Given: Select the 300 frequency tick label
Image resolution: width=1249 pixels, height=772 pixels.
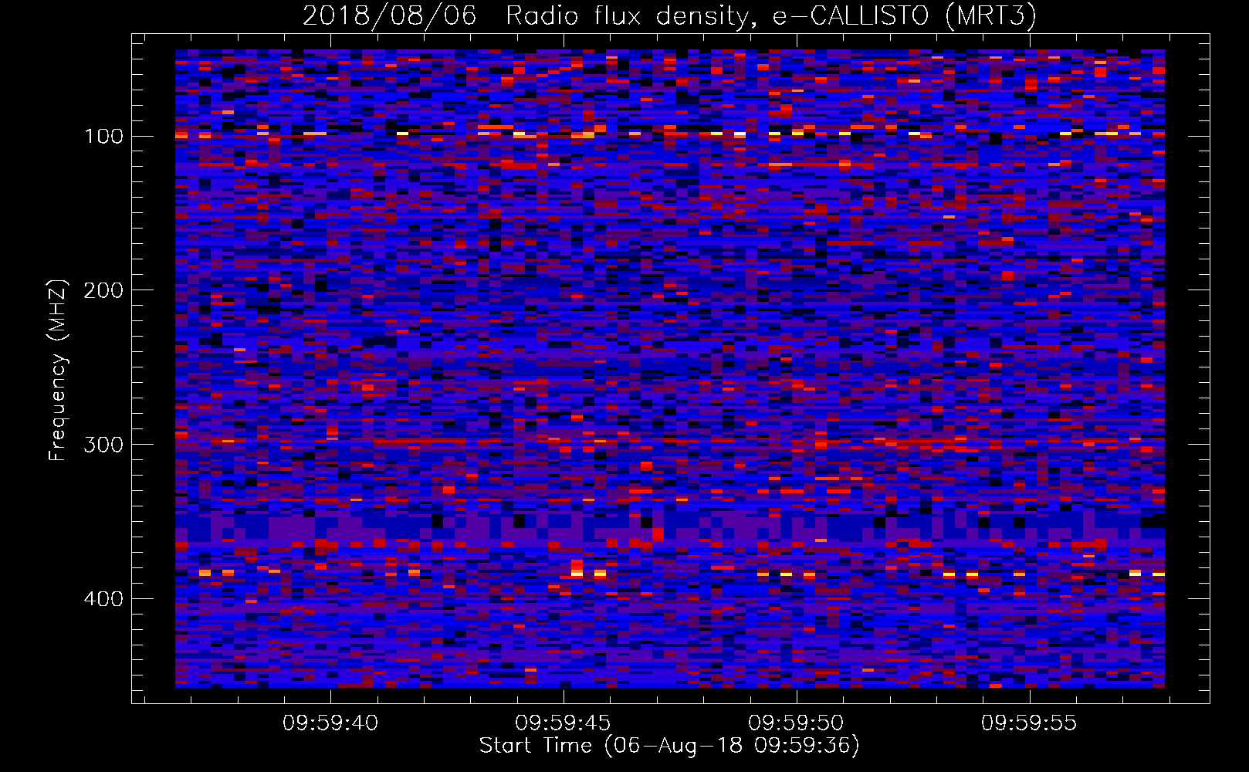Looking at the screenshot, I should tap(103, 445).
